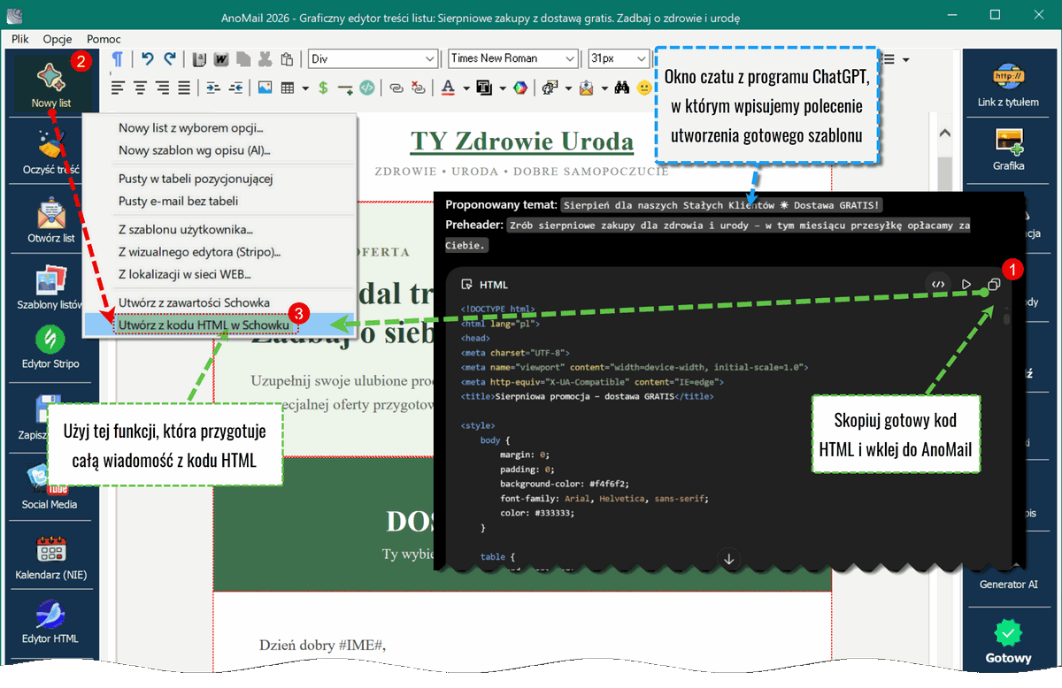Copy HTML code in ChatGPT window
Image resolution: width=1062 pixels, height=688 pixels.
[994, 285]
